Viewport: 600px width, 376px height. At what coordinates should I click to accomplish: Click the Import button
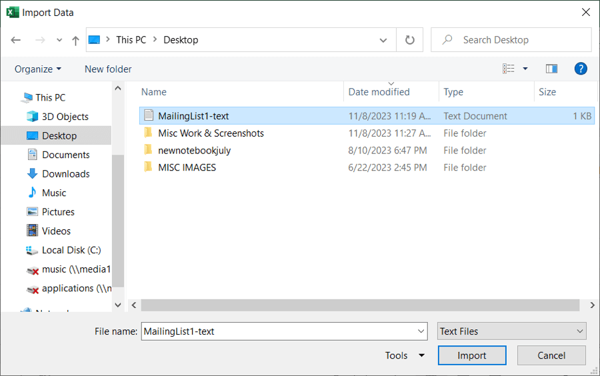[x=471, y=355]
